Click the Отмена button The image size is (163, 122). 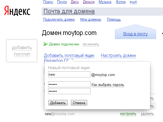tap(79, 103)
